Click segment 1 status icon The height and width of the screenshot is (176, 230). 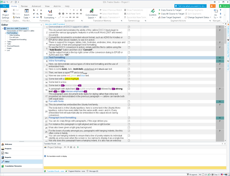pyautogui.click(x=129, y=27)
